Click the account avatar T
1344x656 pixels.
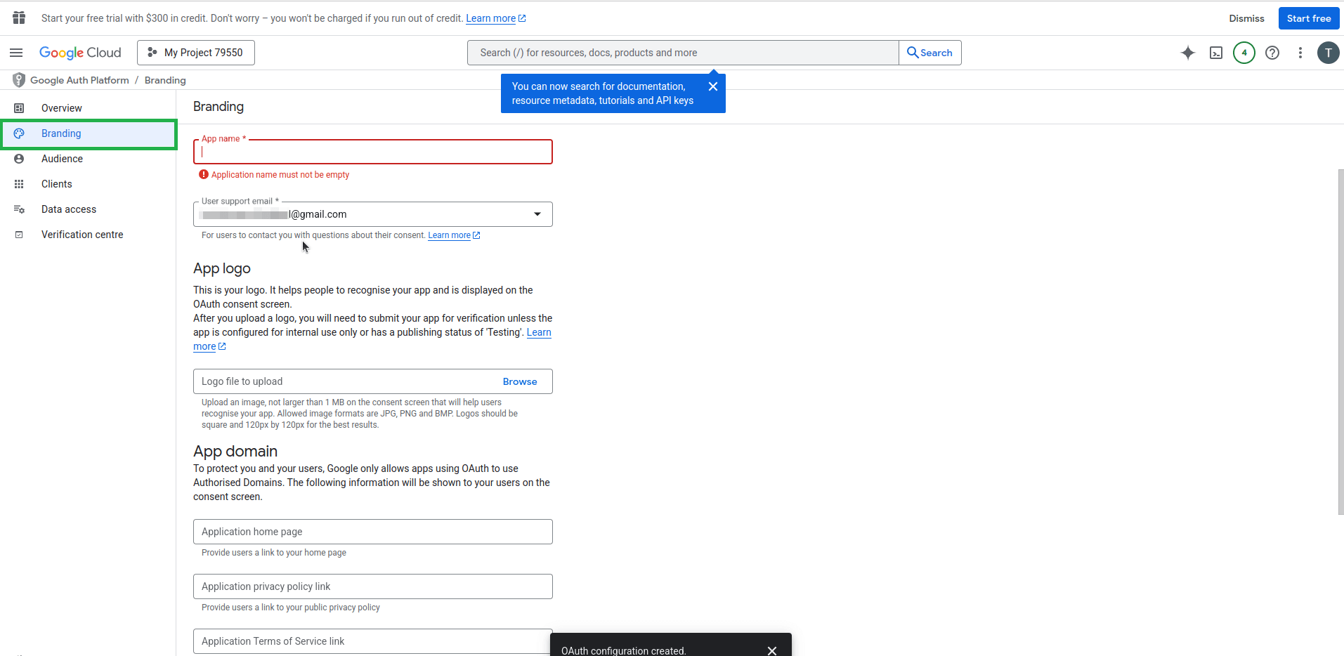(x=1328, y=53)
